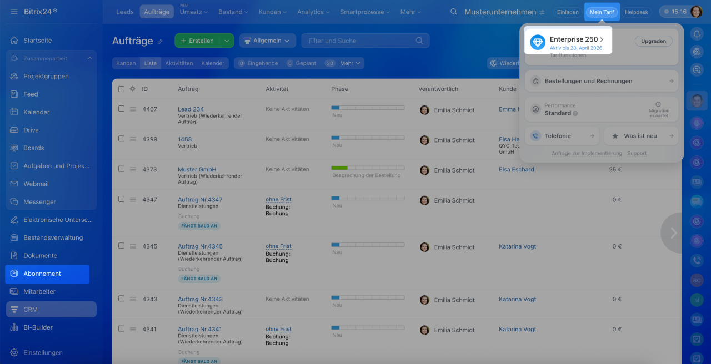The height and width of the screenshot is (364, 711).
Task: Click the Telefonie phone icon
Action: point(535,136)
